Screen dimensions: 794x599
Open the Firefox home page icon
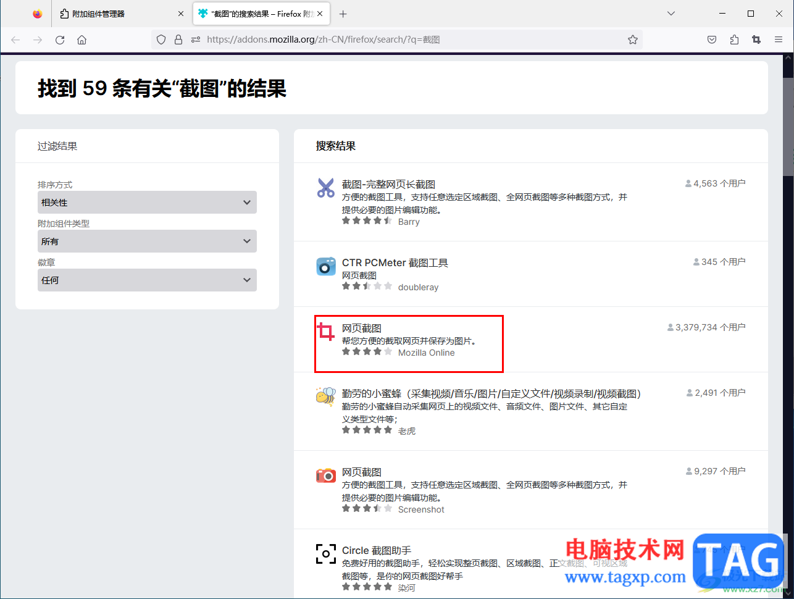(81, 40)
